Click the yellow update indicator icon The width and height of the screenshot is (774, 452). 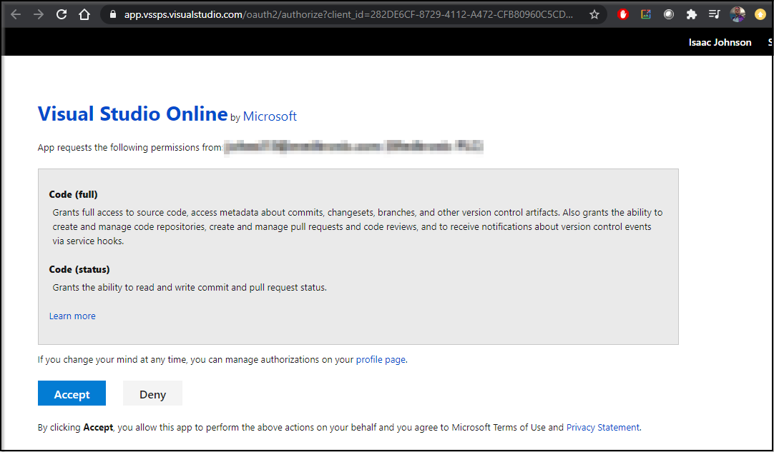click(x=760, y=14)
